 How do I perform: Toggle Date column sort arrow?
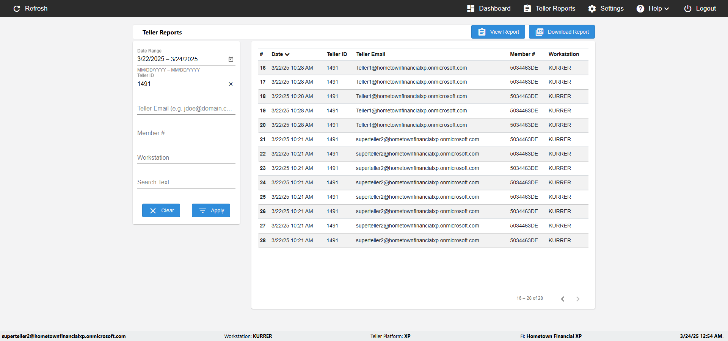pos(287,54)
